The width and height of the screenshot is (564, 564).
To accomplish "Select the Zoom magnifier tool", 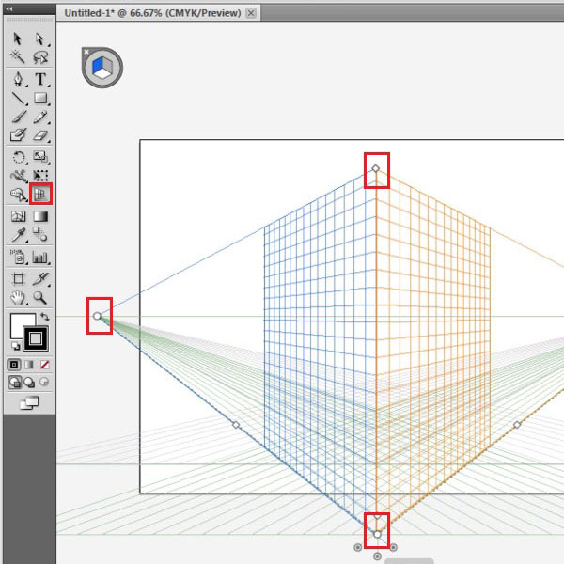I will (40, 298).
